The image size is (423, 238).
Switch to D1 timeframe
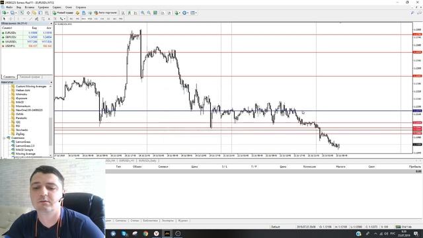coord(108,19)
